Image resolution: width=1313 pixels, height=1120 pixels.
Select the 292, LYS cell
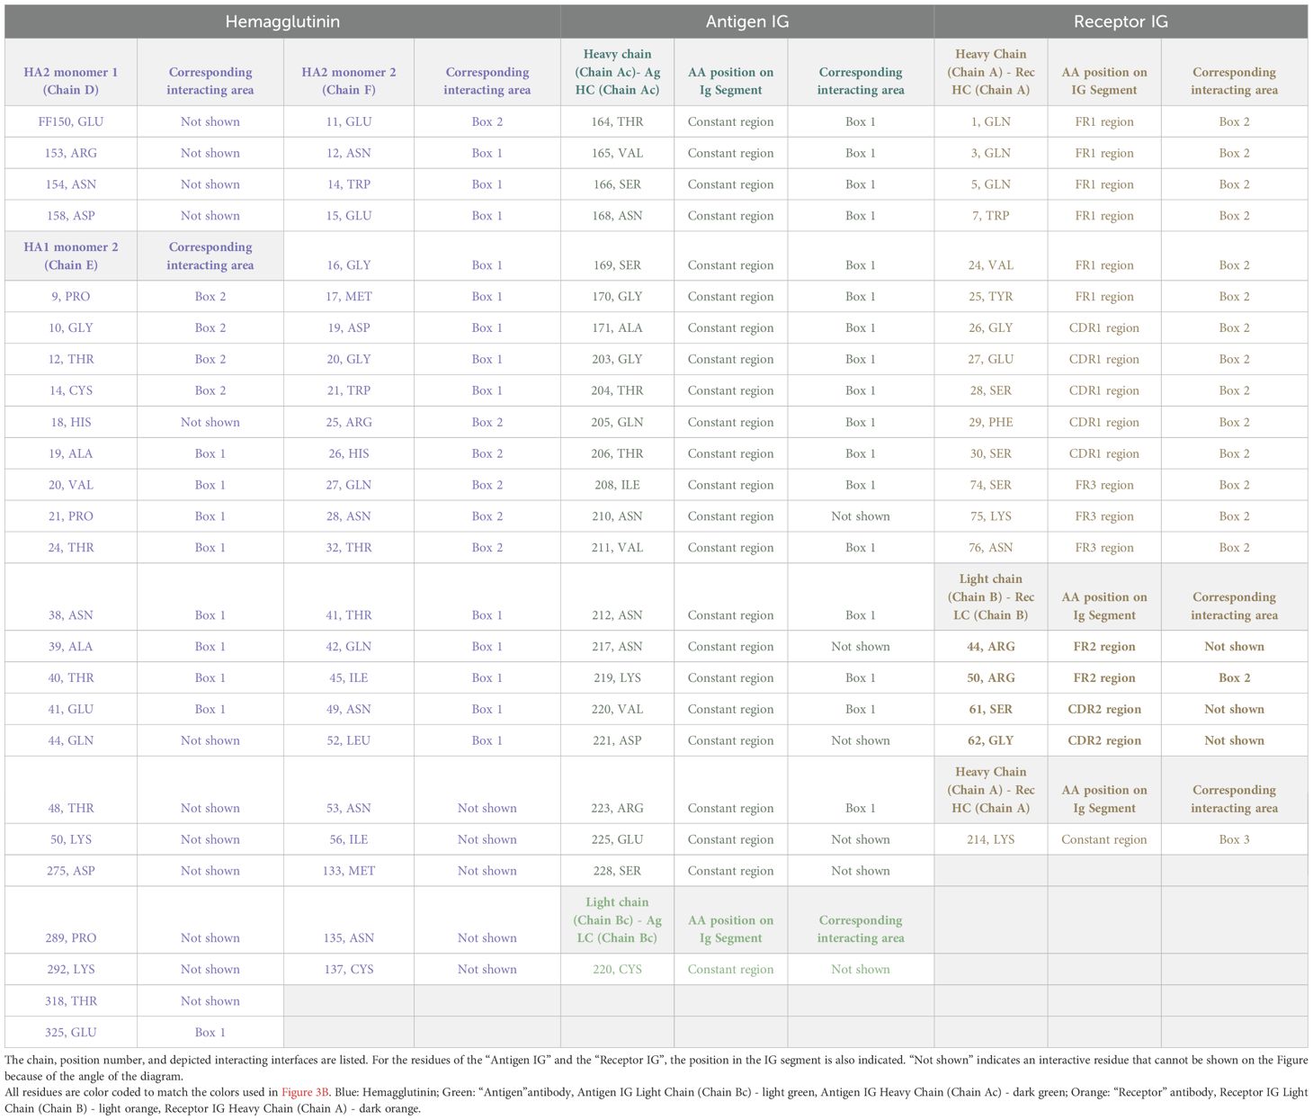71,970
